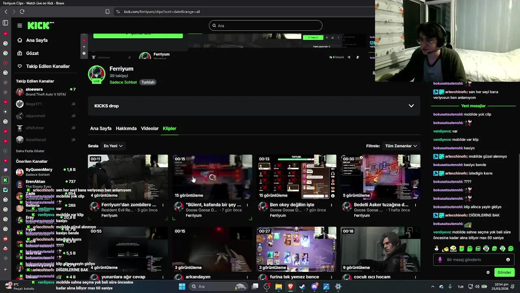
Task: Open EreAktan recommended channel
Action: (x=46, y=184)
